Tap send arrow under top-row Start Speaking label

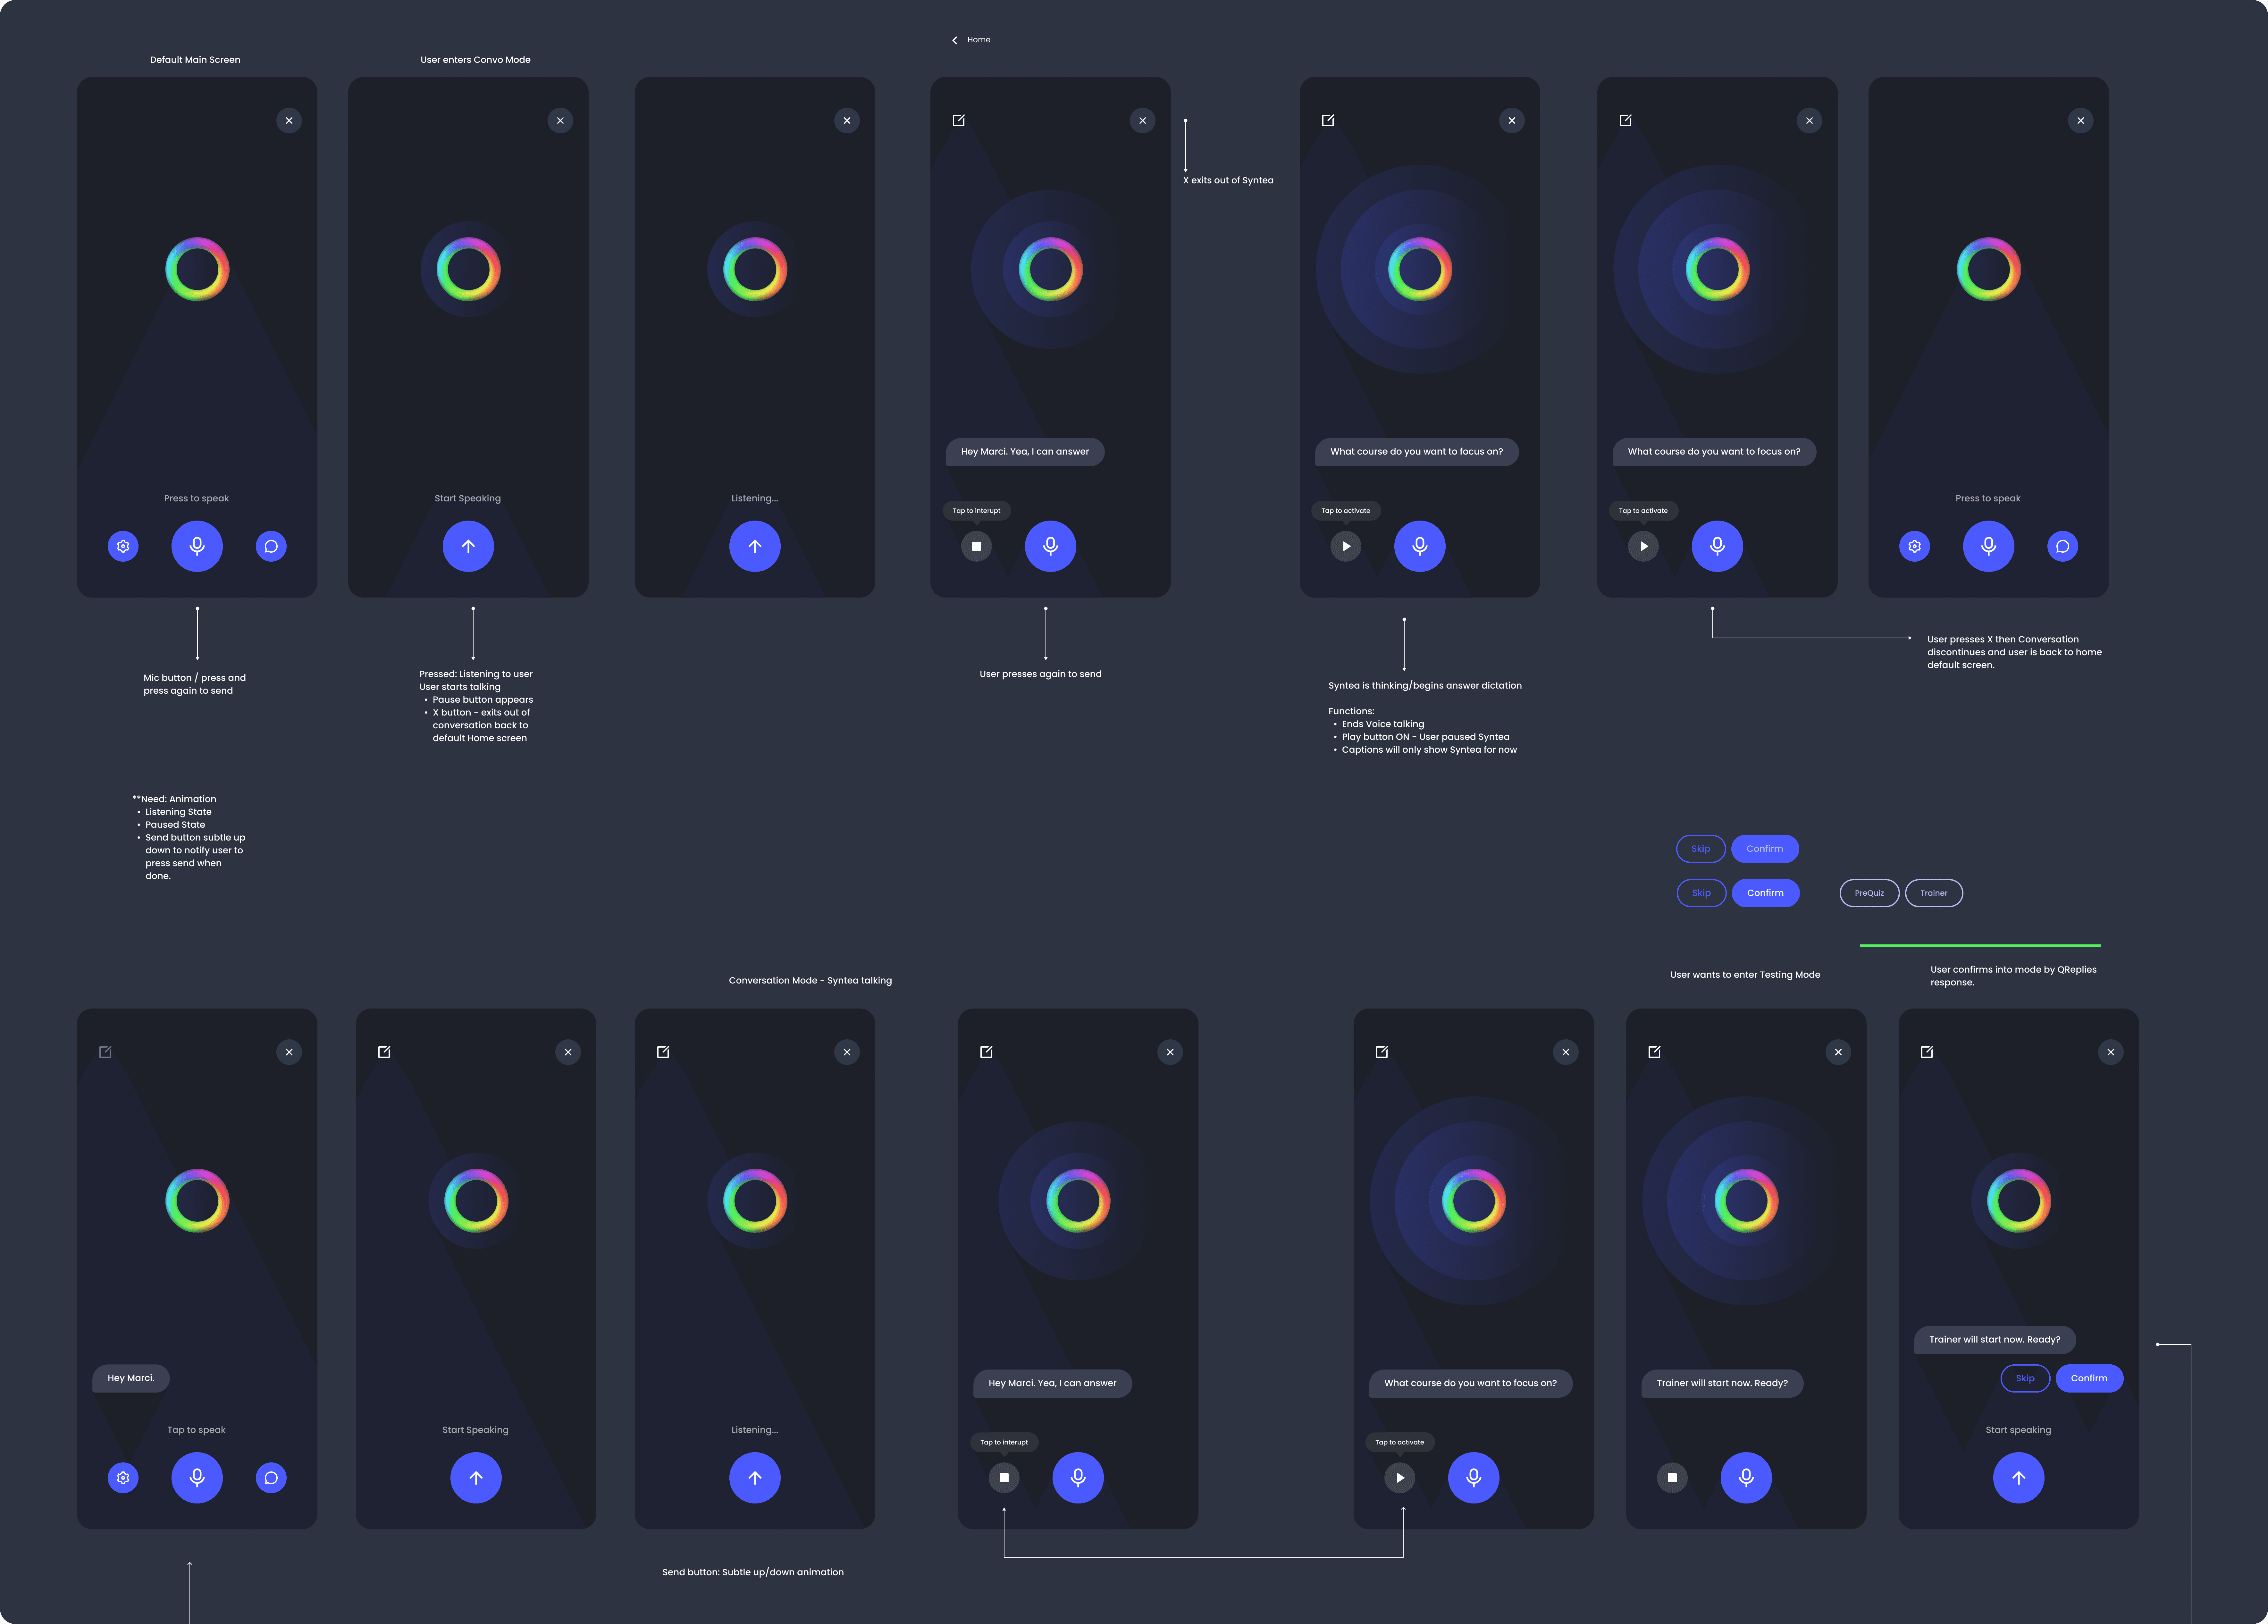(x=468, y=546)
